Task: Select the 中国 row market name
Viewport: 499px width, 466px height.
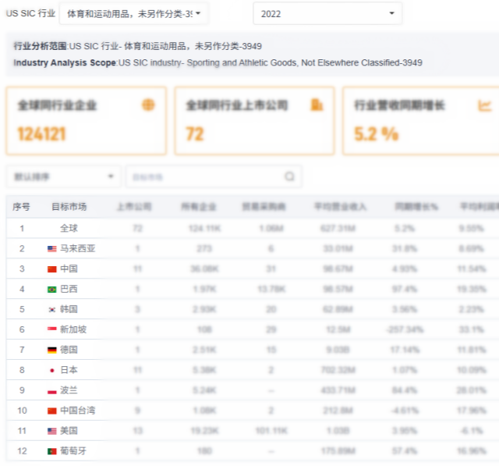Action: [69, 269]
